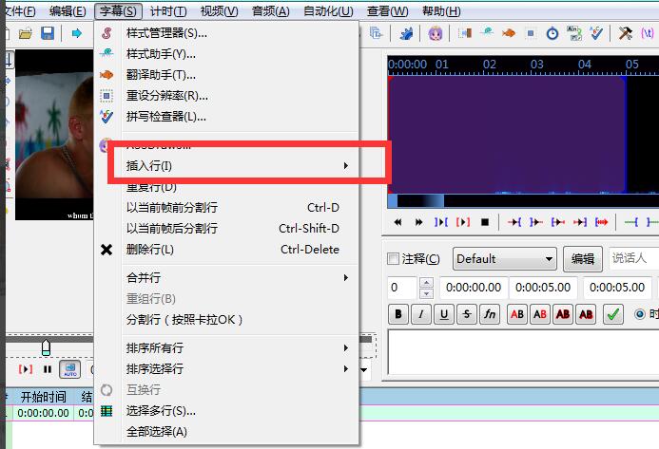Select 以当前帧后分割行 menu entry
Screen dimensions: 659x449
tap(227, 228)
